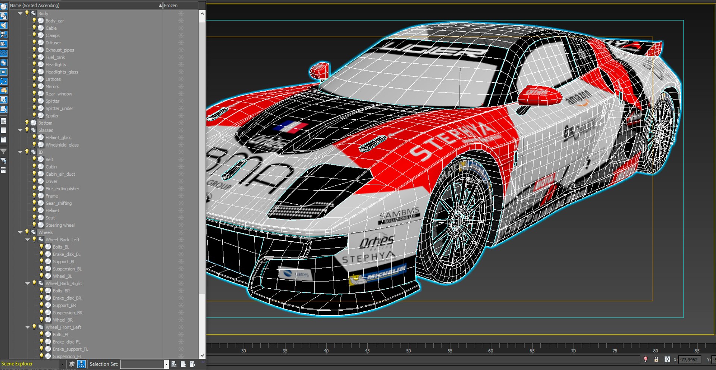Toggle visibility bulb for Bottom
This screenshot has width=716, height=370.
pyautogui.click(x=27, y=123)
